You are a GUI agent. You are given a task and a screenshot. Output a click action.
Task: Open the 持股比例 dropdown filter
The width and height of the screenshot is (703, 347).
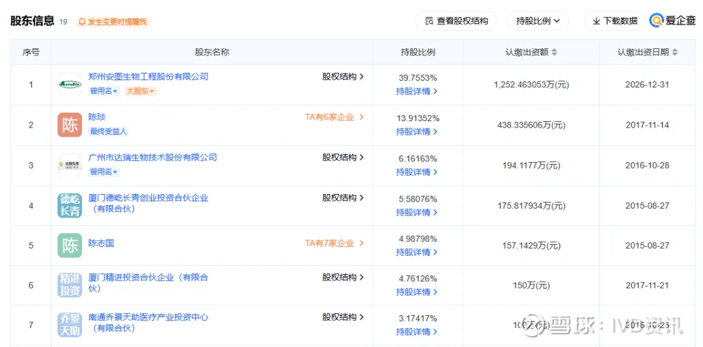click(538, 21)
